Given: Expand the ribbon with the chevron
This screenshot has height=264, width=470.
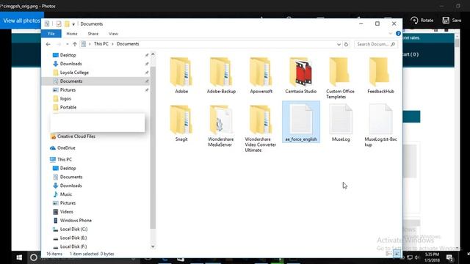Looking at the screenshot, I should [x=390, y=34].
